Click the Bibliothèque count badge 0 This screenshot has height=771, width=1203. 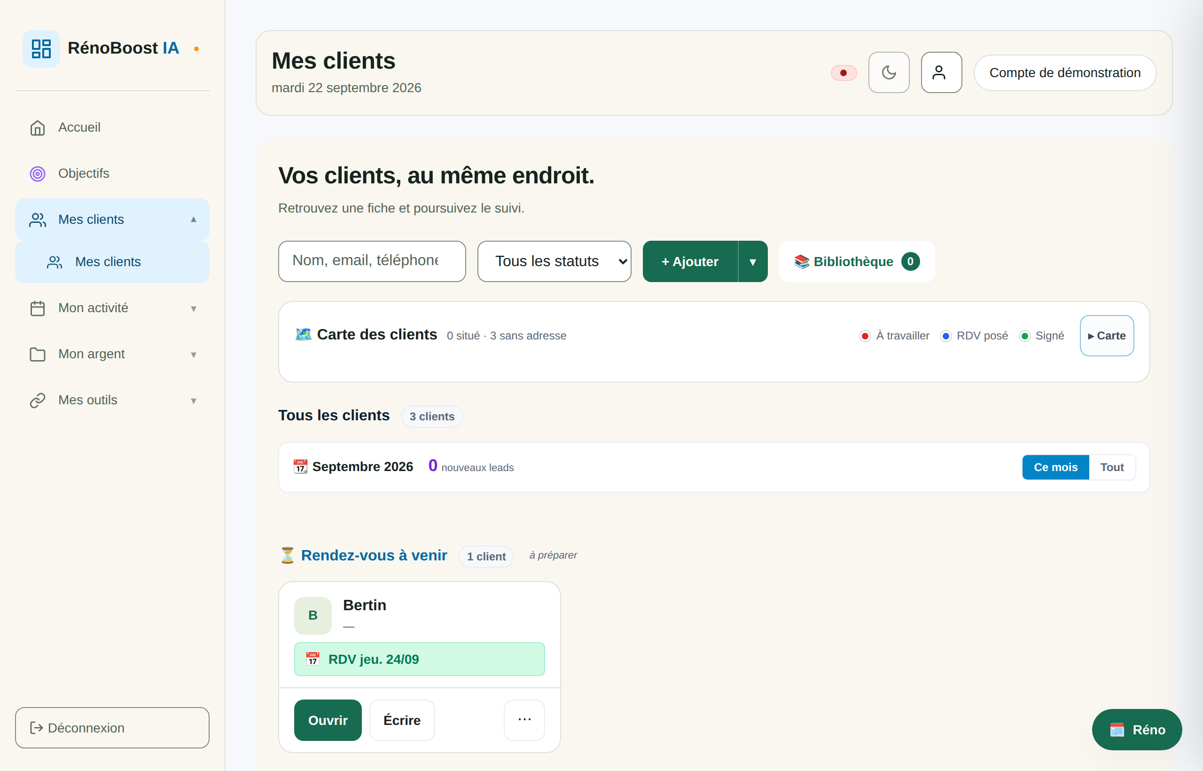[x=910, y=261]
